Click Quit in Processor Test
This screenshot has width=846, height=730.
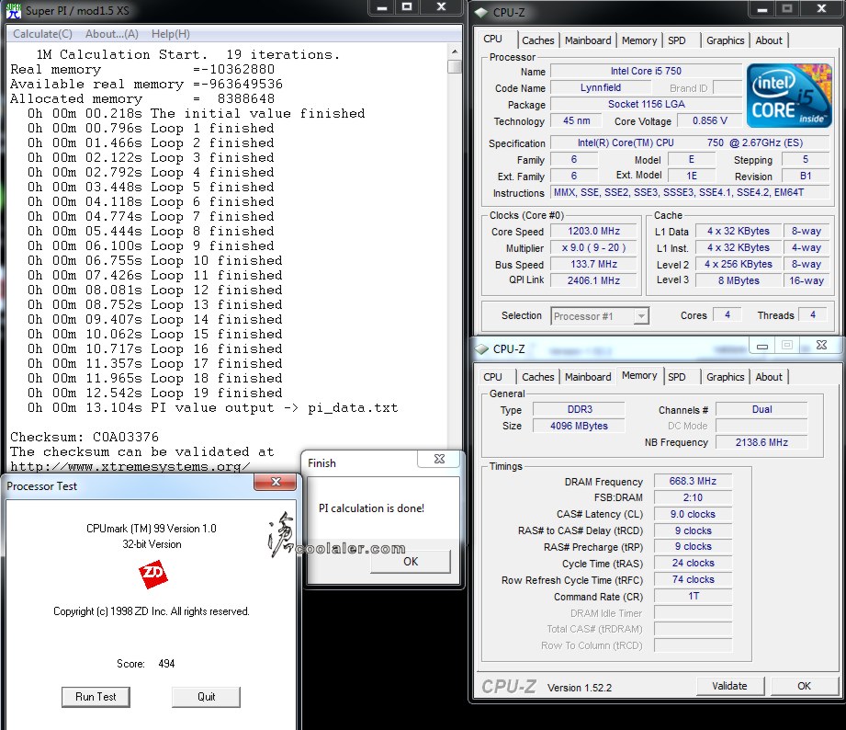[x=206, y=697]
